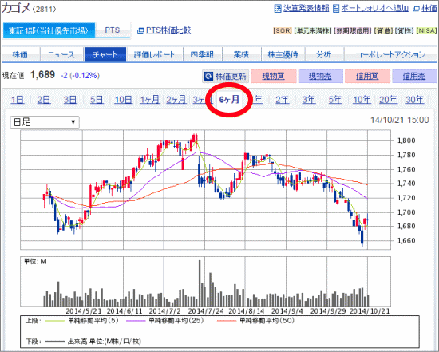This screenshot has height=352, width=439.
Task: Switch chart range to 2年
Action: pos(283,100)
